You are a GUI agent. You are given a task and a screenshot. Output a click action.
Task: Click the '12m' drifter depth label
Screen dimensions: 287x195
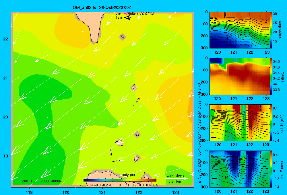point(119,17)
